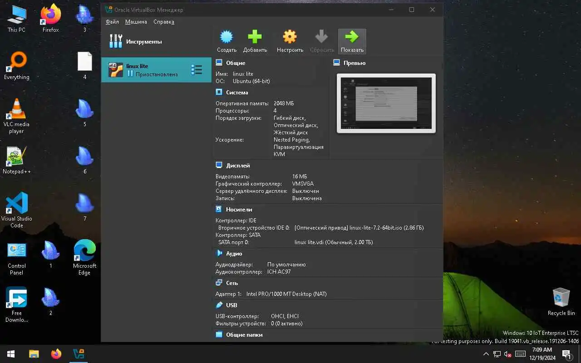Click the Сеть section network icon

[219, 283]
